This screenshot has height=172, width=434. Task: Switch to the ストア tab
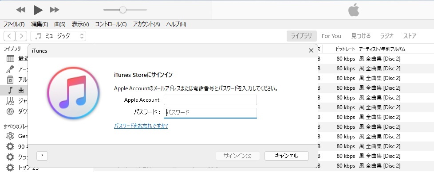click(x=410, y=36)
